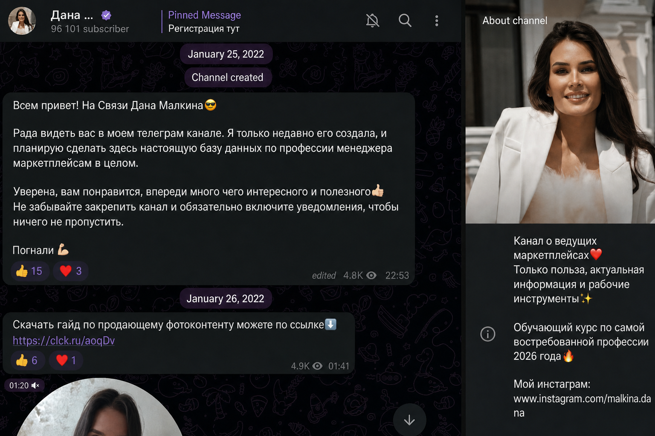Search messages in this channel
Screen dimensions: 655x436
tap(405, 20)
